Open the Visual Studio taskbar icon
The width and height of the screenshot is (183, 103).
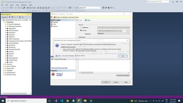click(56, 101)
